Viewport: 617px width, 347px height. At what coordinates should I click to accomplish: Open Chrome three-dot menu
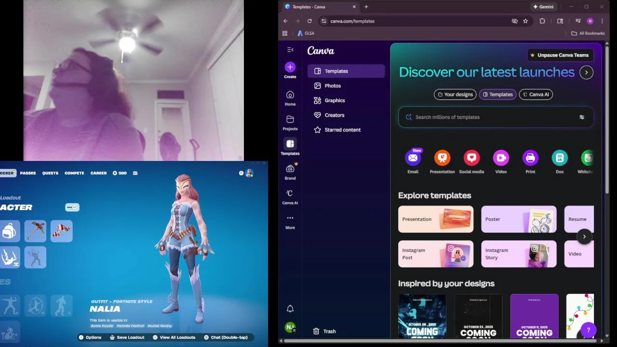pos(602,21)
